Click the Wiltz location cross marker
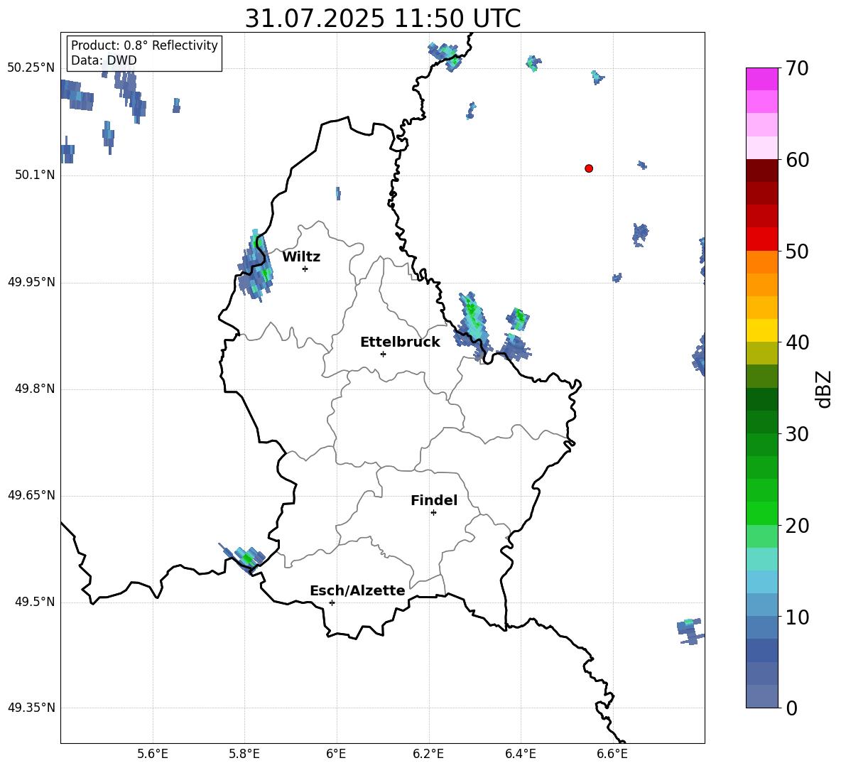841x768 pixels. coord(305,269)
